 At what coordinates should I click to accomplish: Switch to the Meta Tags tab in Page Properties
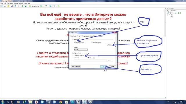(73, 36)
